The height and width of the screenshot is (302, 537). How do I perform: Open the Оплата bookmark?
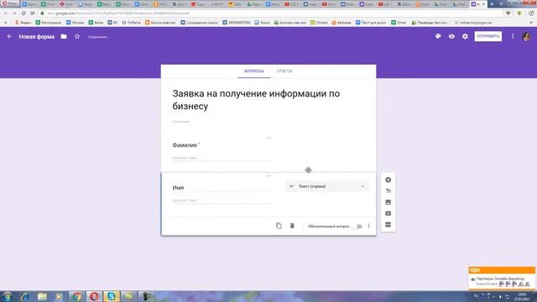319,23
